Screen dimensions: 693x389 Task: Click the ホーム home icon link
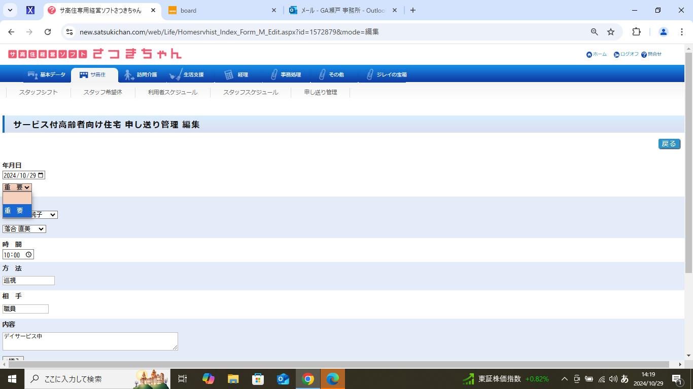[x=589, y=55]
